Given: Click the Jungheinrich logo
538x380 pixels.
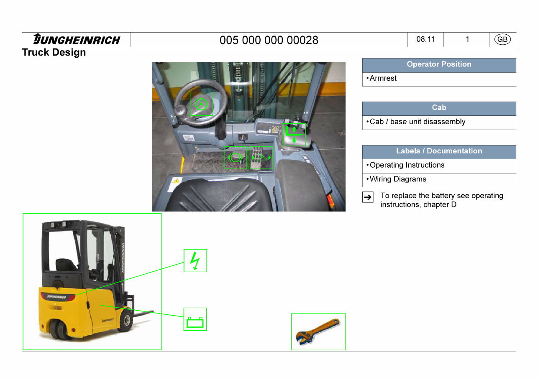Looking at the screenshot, I should click(x=76, y=39).
